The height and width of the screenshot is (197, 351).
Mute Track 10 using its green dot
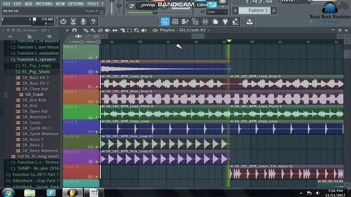point(97,147)
